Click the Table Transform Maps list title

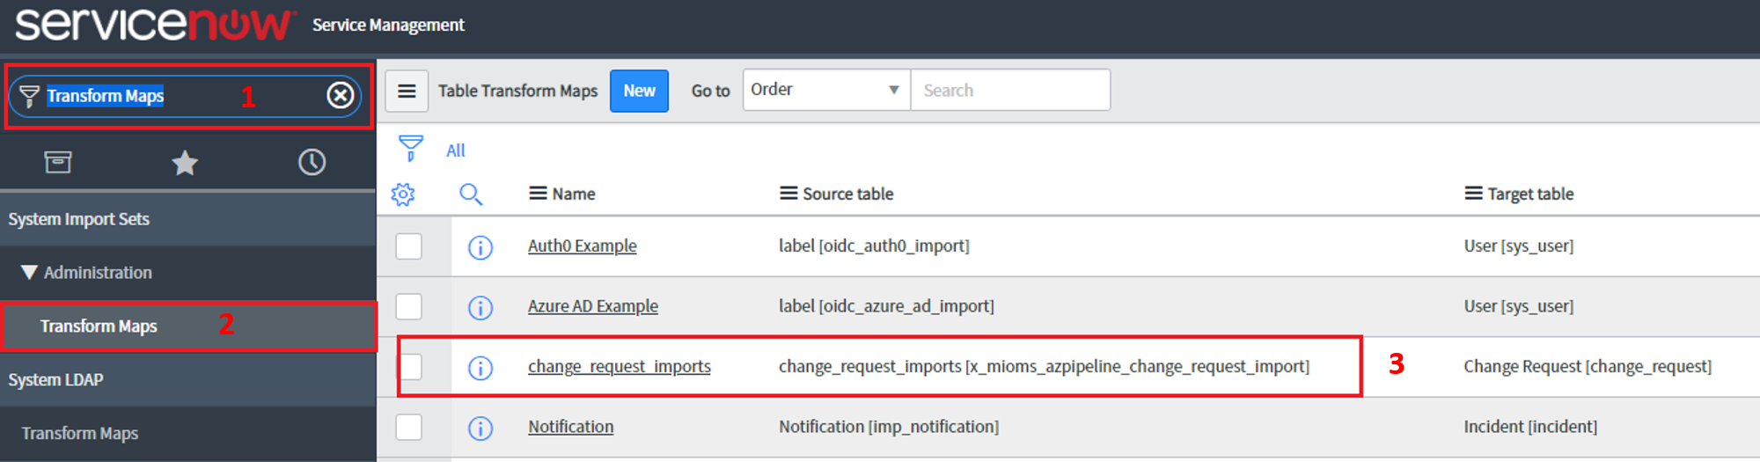(x=517, y=91)
